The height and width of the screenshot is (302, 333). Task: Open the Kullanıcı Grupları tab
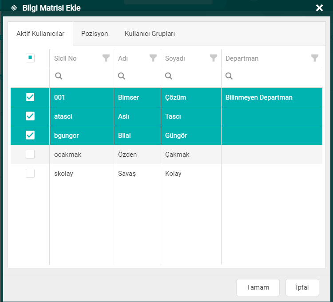click(150, 34)
